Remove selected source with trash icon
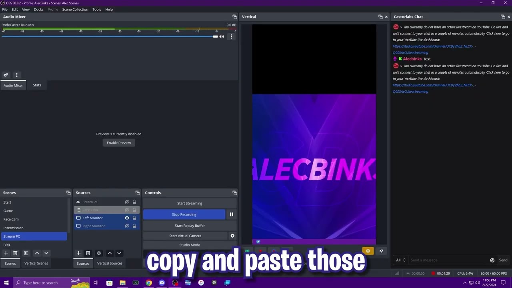This screenshot has height=288, width=512. (x=88, y=253)
